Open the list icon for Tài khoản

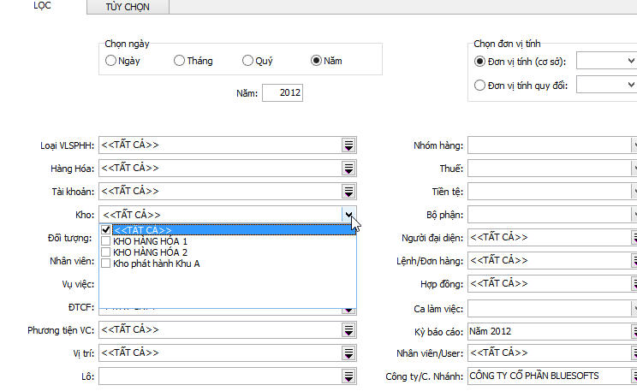pyautogui.click(x=348, y=192)
